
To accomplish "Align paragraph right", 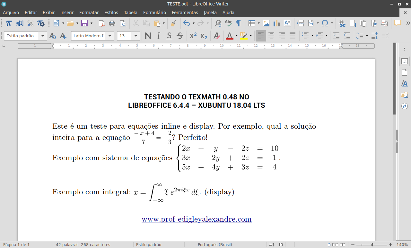I will point(282,36).
